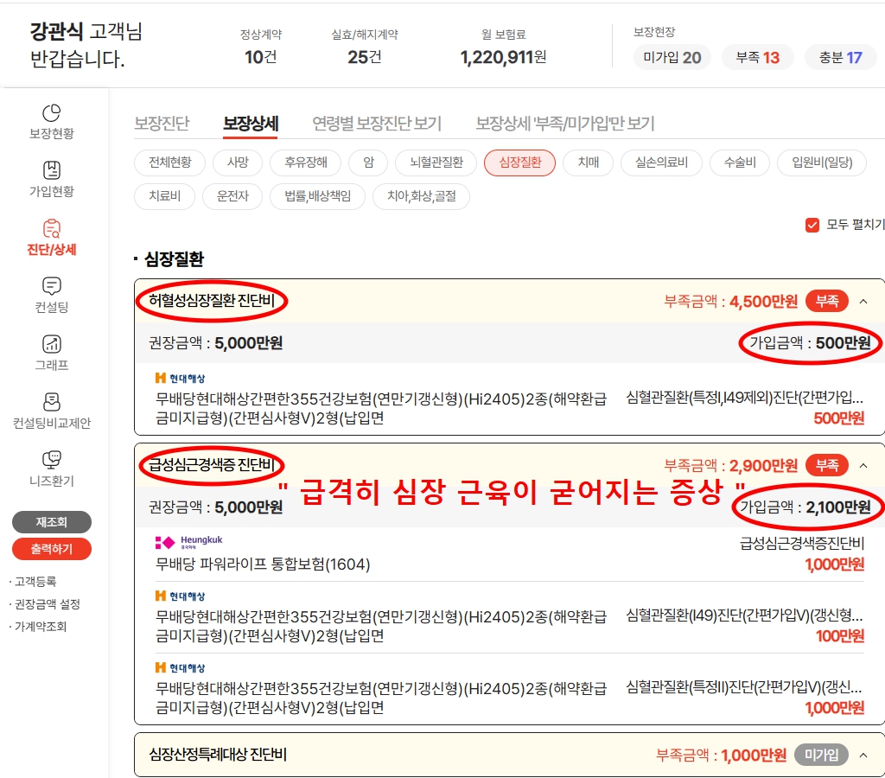This screenshot has height=778, width=885.
Task: Click 가입금액 : 2,100만원 text
Action: point(805,507)
